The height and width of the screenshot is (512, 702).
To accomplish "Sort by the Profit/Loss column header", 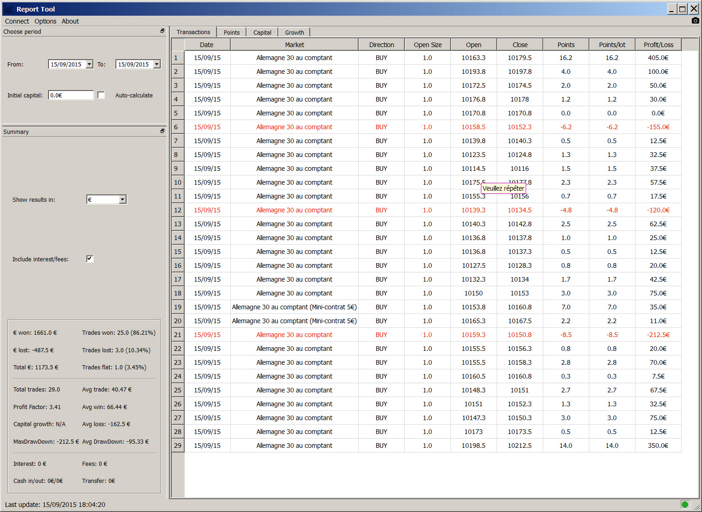I will coord(658,45).
